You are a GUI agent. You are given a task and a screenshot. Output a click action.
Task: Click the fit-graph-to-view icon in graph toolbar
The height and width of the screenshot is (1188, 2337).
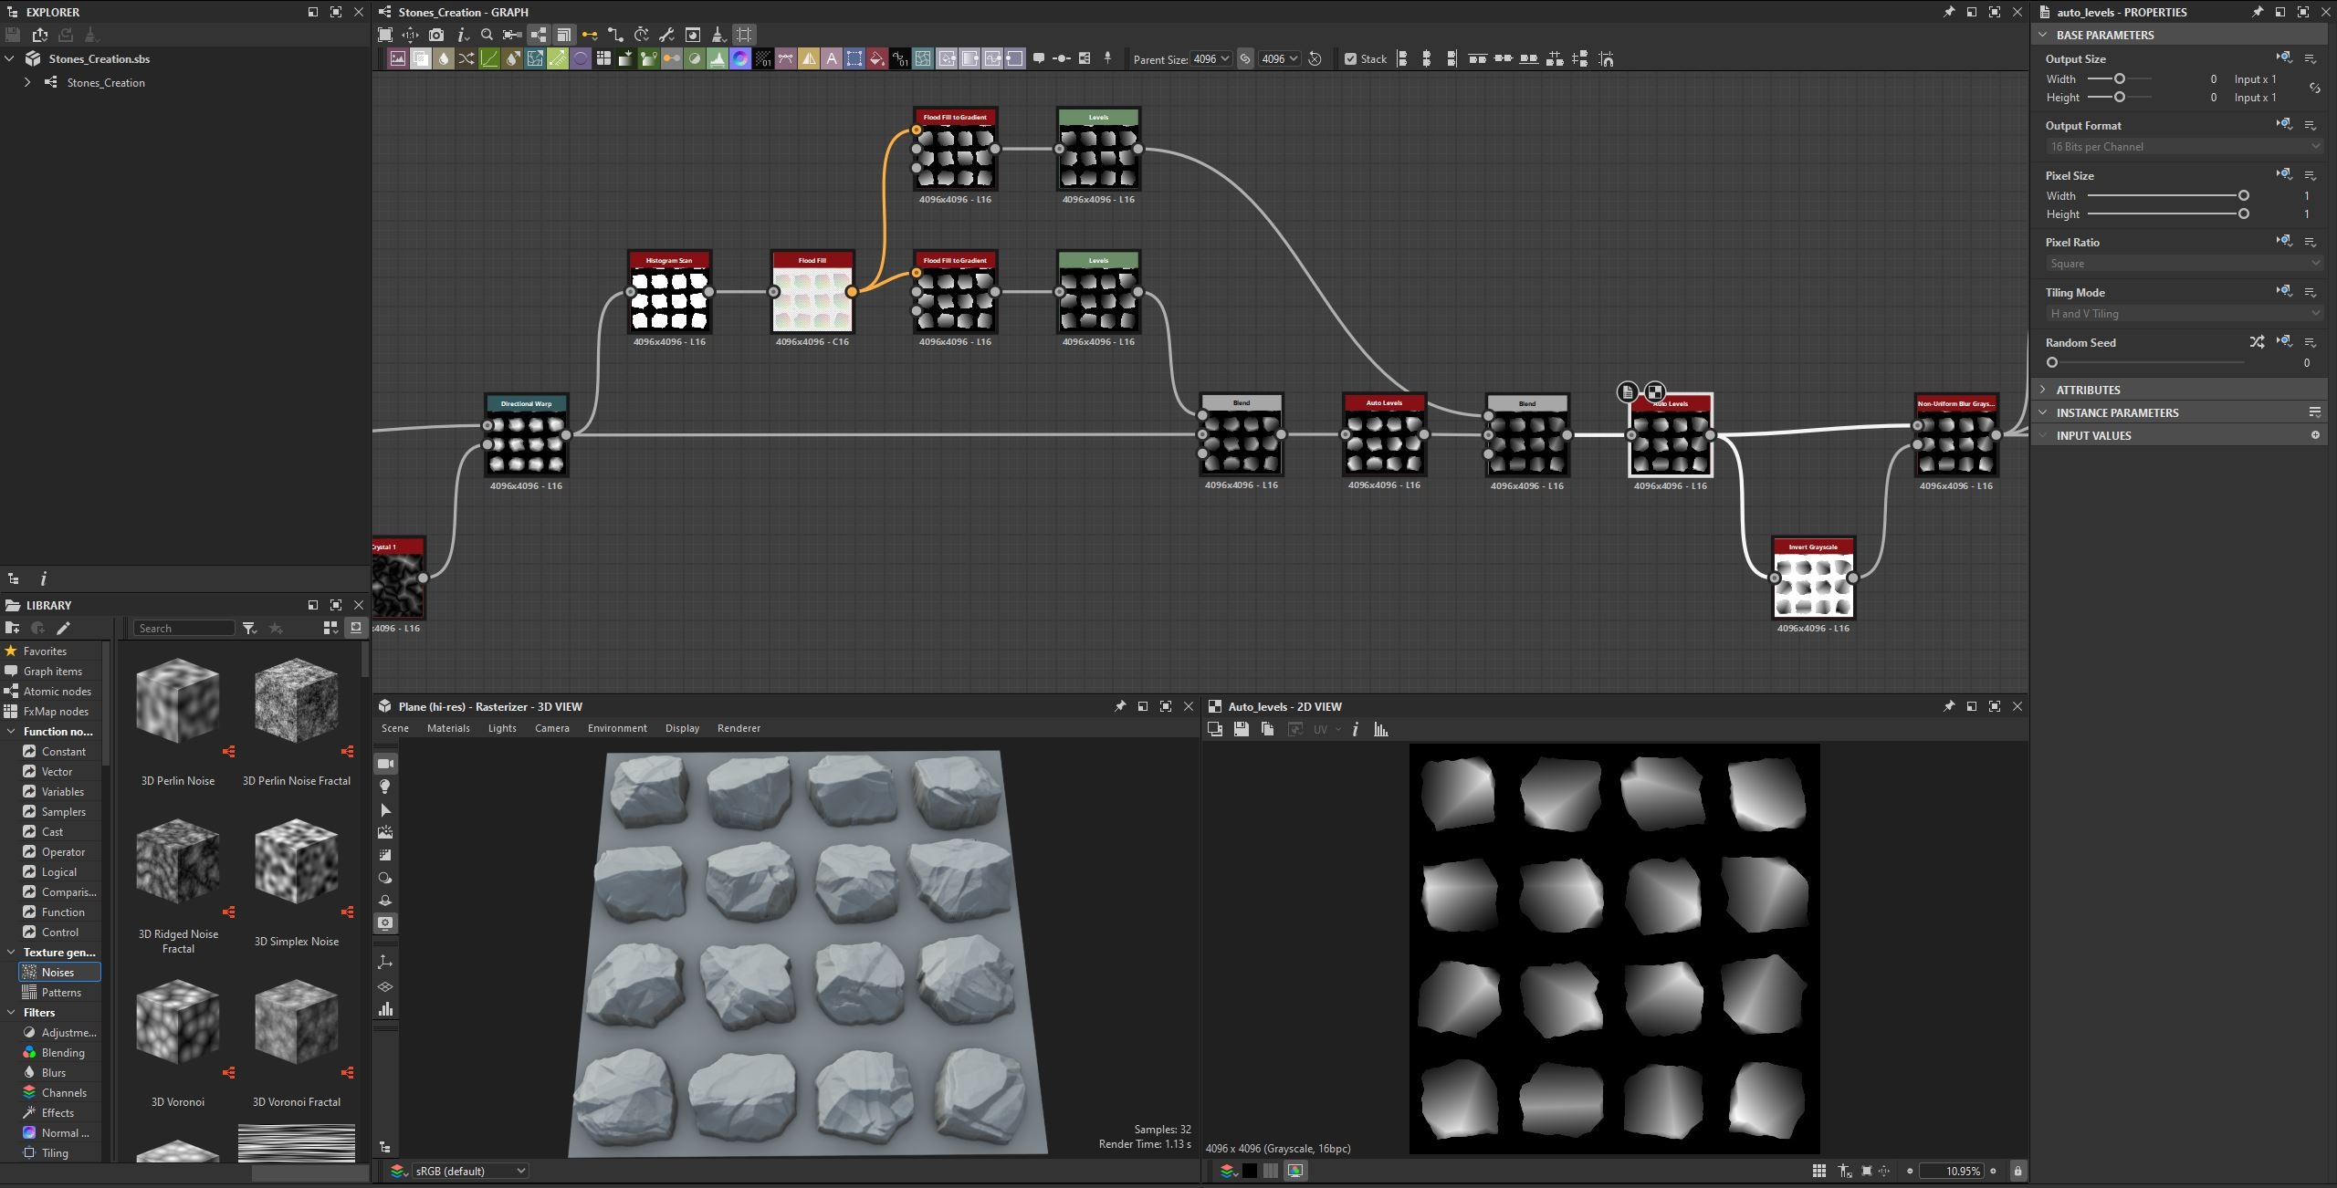385,35
